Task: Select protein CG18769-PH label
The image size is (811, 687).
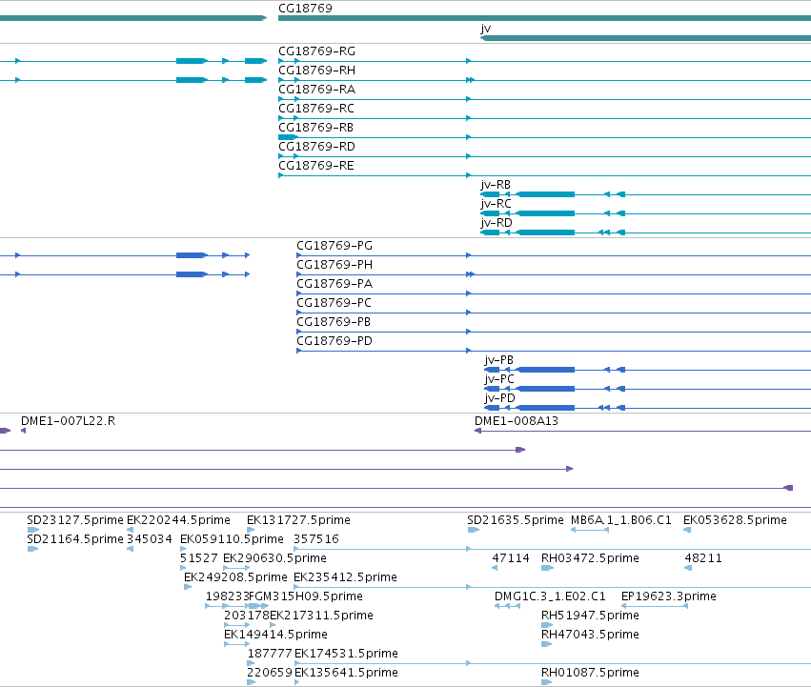Action: click(335, 265)
